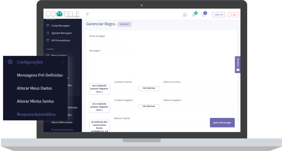
Task: Focus the Retorno Negativo input
Action: (198, 107)
